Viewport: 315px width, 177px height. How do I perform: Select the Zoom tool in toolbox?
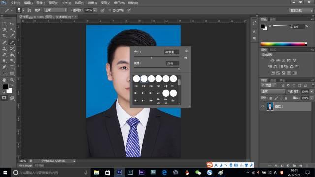(12, 80)
